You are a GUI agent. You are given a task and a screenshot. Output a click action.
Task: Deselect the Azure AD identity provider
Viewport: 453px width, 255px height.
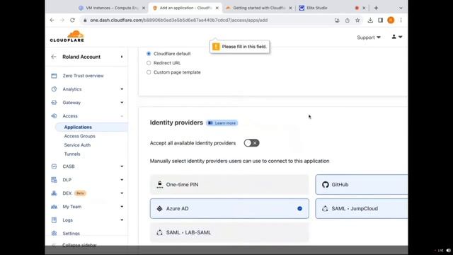[229, 208]
